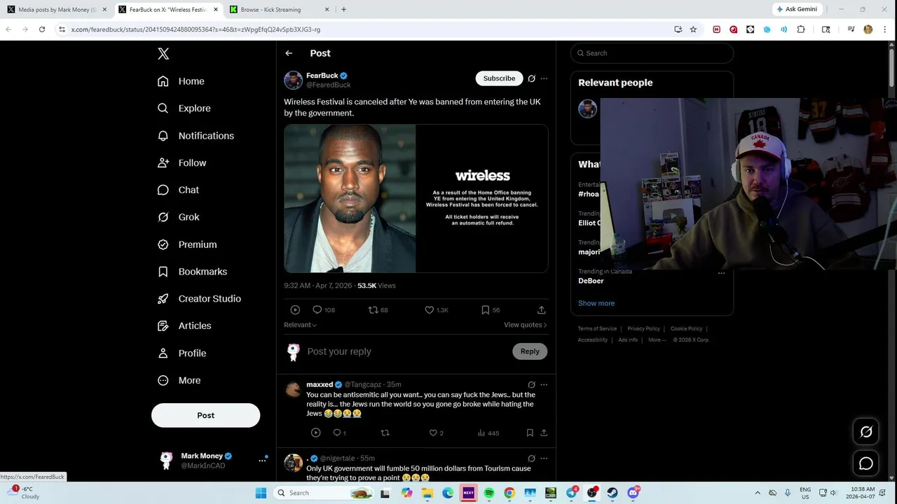
Task: Reload the page
Action: 42,29
